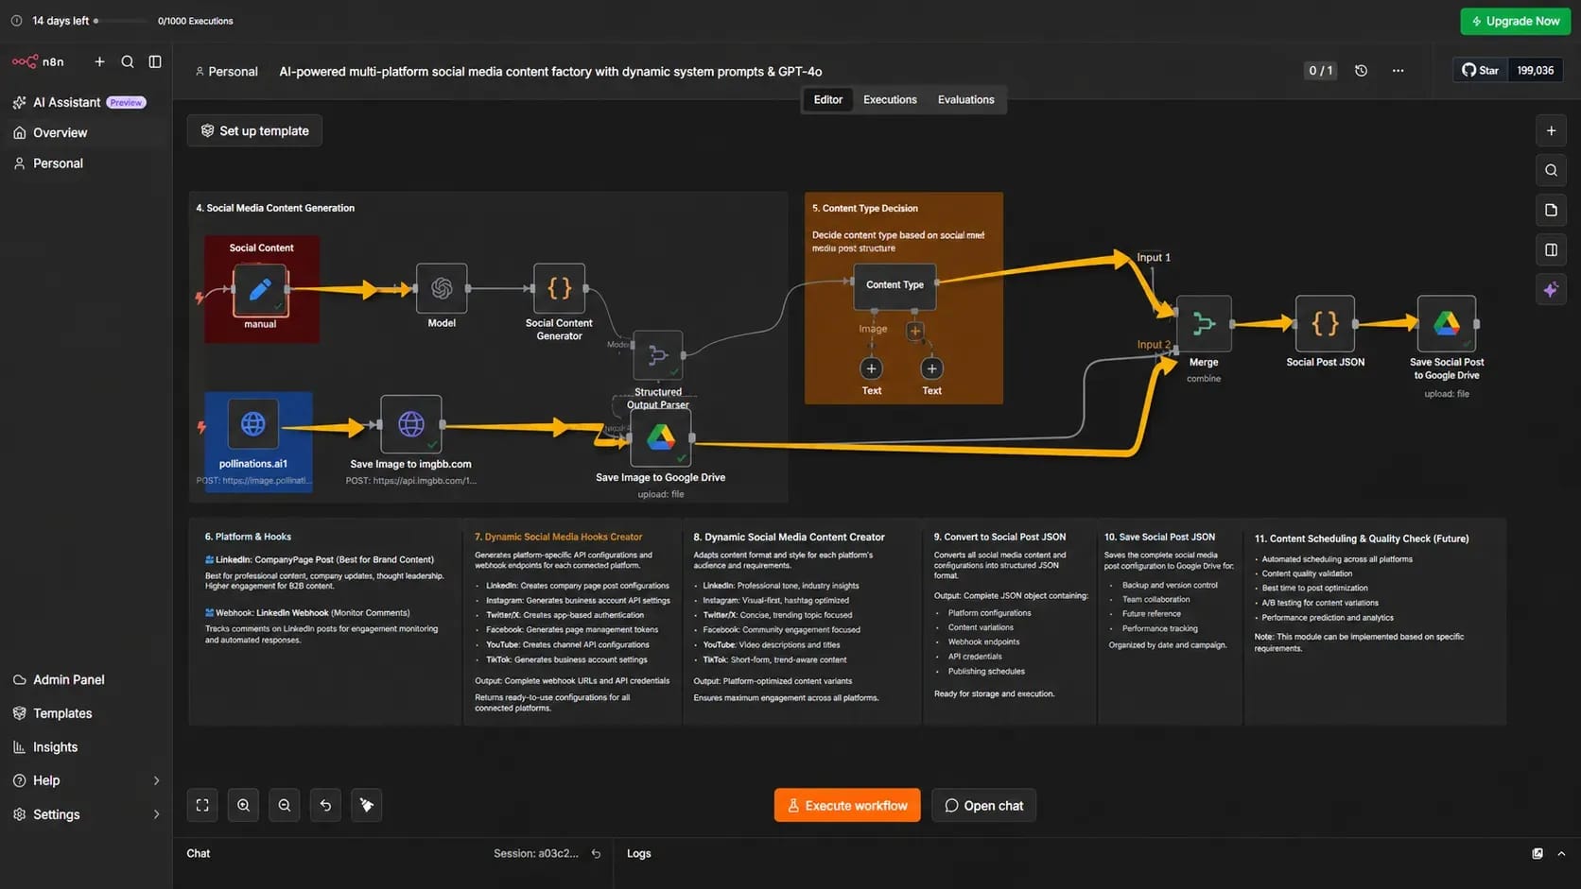Refresh the chat session
This screenshot has width=1581, height=889.
click(596, 854)
